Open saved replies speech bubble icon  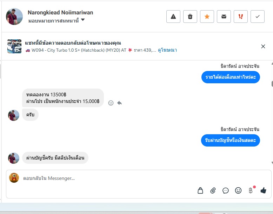[x=226, y=190]
